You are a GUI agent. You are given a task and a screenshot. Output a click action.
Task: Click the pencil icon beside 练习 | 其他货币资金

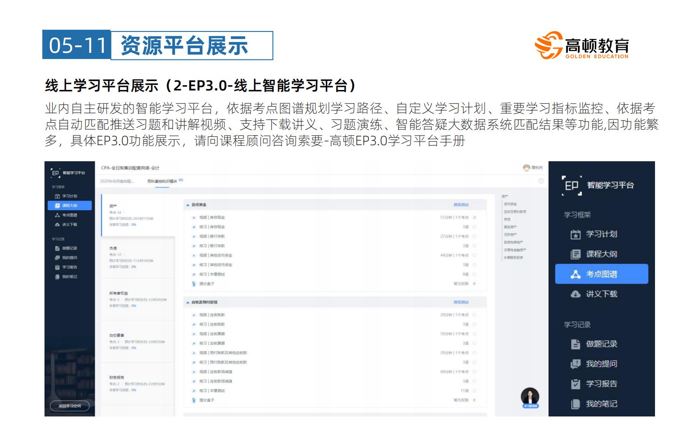pyautogui.click(x=194, y=265)
